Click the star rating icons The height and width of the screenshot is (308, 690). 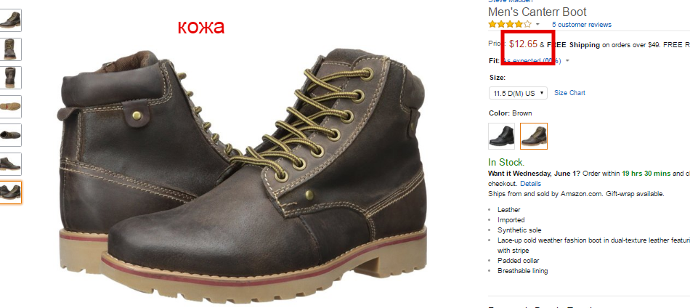pos(510,24)
